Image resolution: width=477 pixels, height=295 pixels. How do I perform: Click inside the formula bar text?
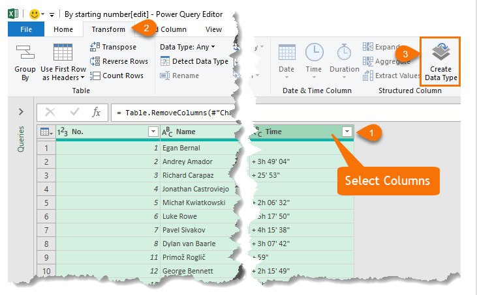[x=175, y=113]
